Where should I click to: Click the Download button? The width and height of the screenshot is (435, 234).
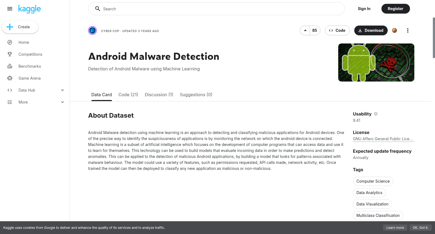point(371,30)
